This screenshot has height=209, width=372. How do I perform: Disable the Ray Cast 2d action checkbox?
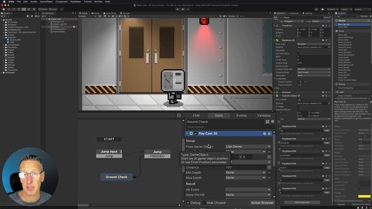tap(196, 134)
